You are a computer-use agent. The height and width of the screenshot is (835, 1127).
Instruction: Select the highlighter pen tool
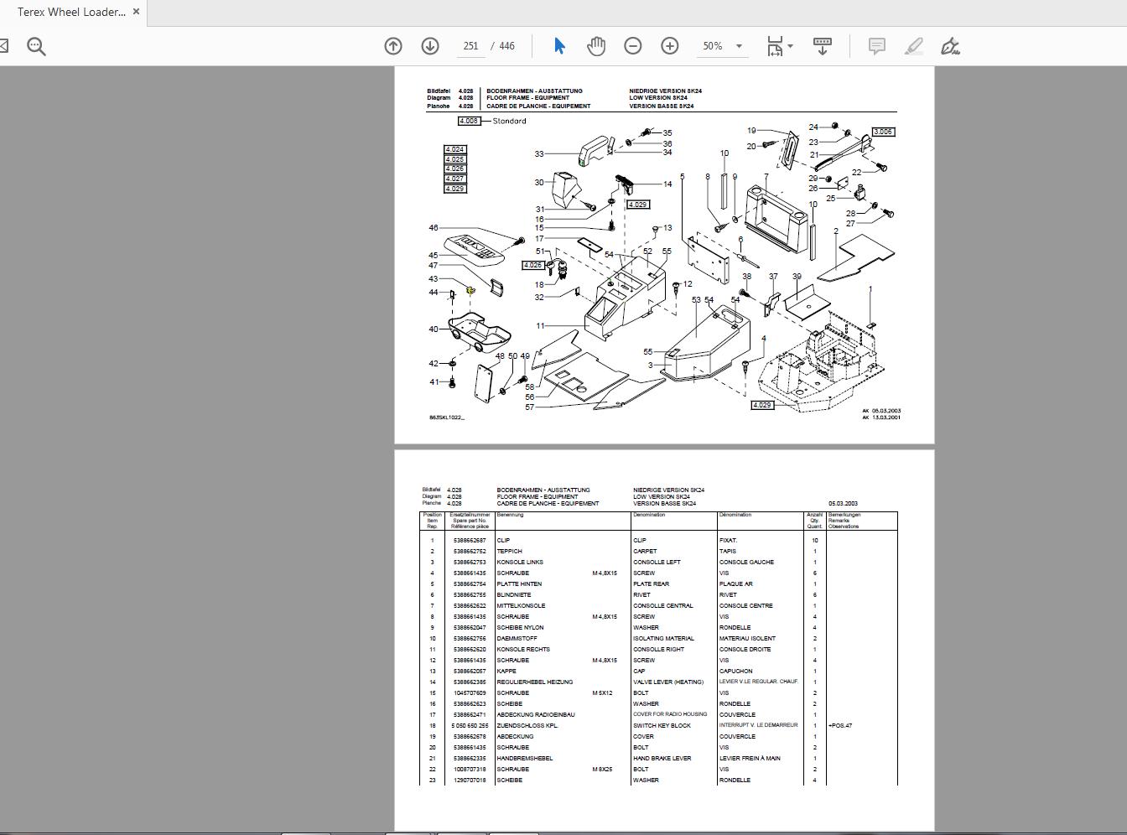[x=914, y=46]
